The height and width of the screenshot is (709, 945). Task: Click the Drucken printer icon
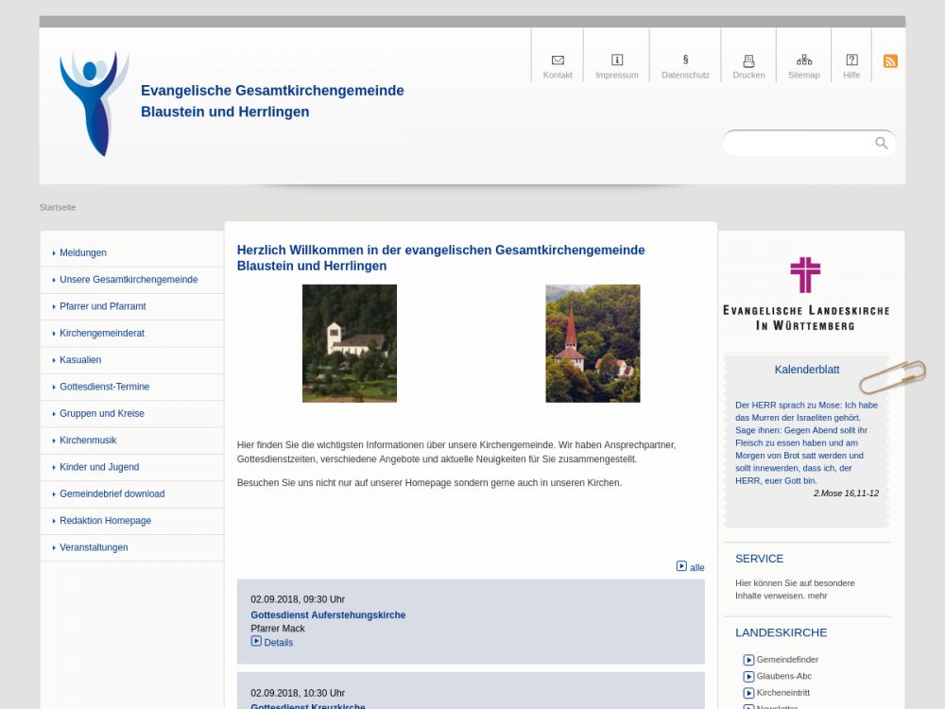748,61
